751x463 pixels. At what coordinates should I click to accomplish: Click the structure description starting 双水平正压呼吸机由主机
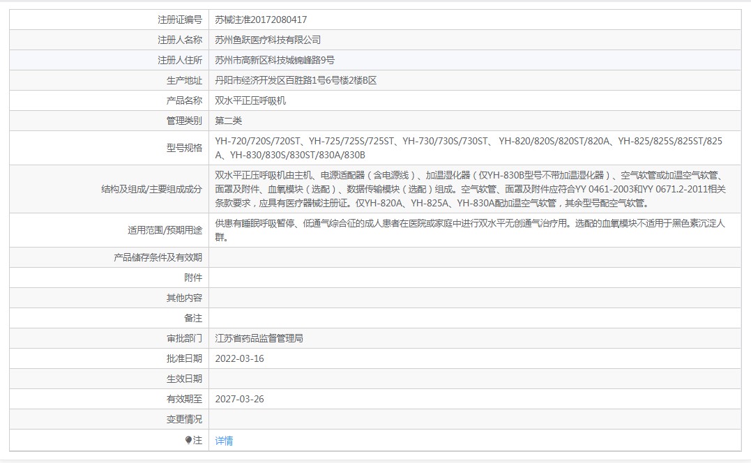[x=470, y=189]
